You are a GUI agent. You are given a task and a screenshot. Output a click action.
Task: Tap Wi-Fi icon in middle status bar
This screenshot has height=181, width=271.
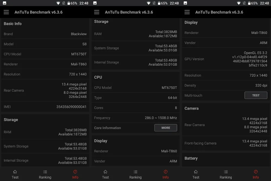[x=149, y=3]
